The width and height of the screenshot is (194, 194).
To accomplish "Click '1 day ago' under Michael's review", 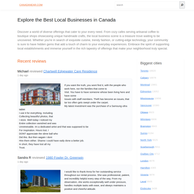I will (23, 75).
